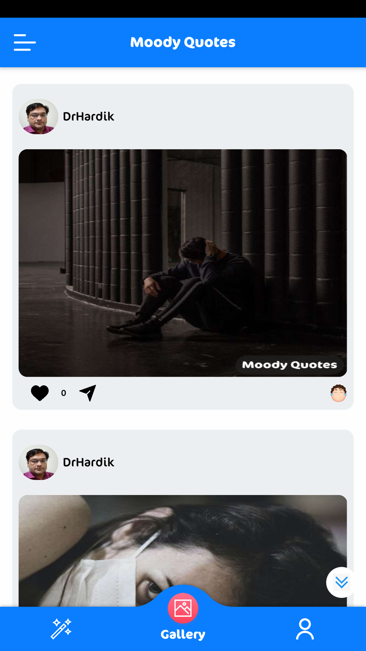
Task: Open the dark sitting man image
Action: [183, 263]
